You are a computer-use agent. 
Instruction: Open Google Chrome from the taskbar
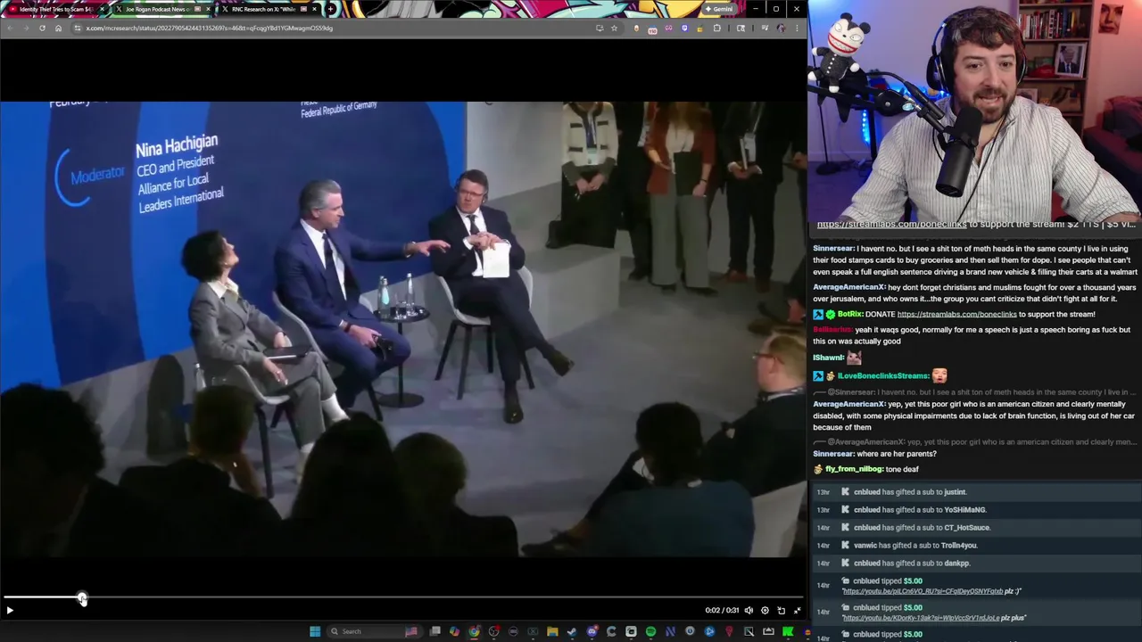[474, 631]
